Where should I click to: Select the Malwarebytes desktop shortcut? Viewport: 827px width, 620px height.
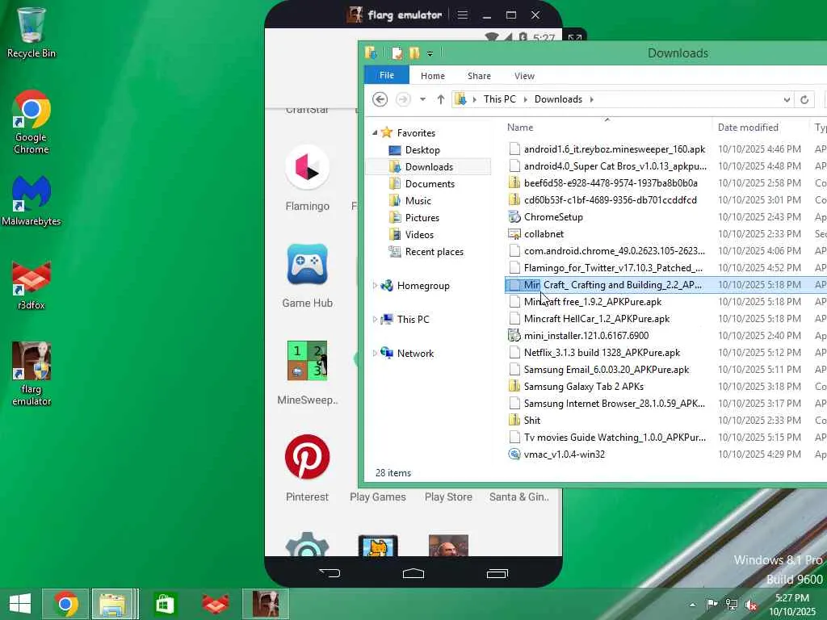point(31,201)
